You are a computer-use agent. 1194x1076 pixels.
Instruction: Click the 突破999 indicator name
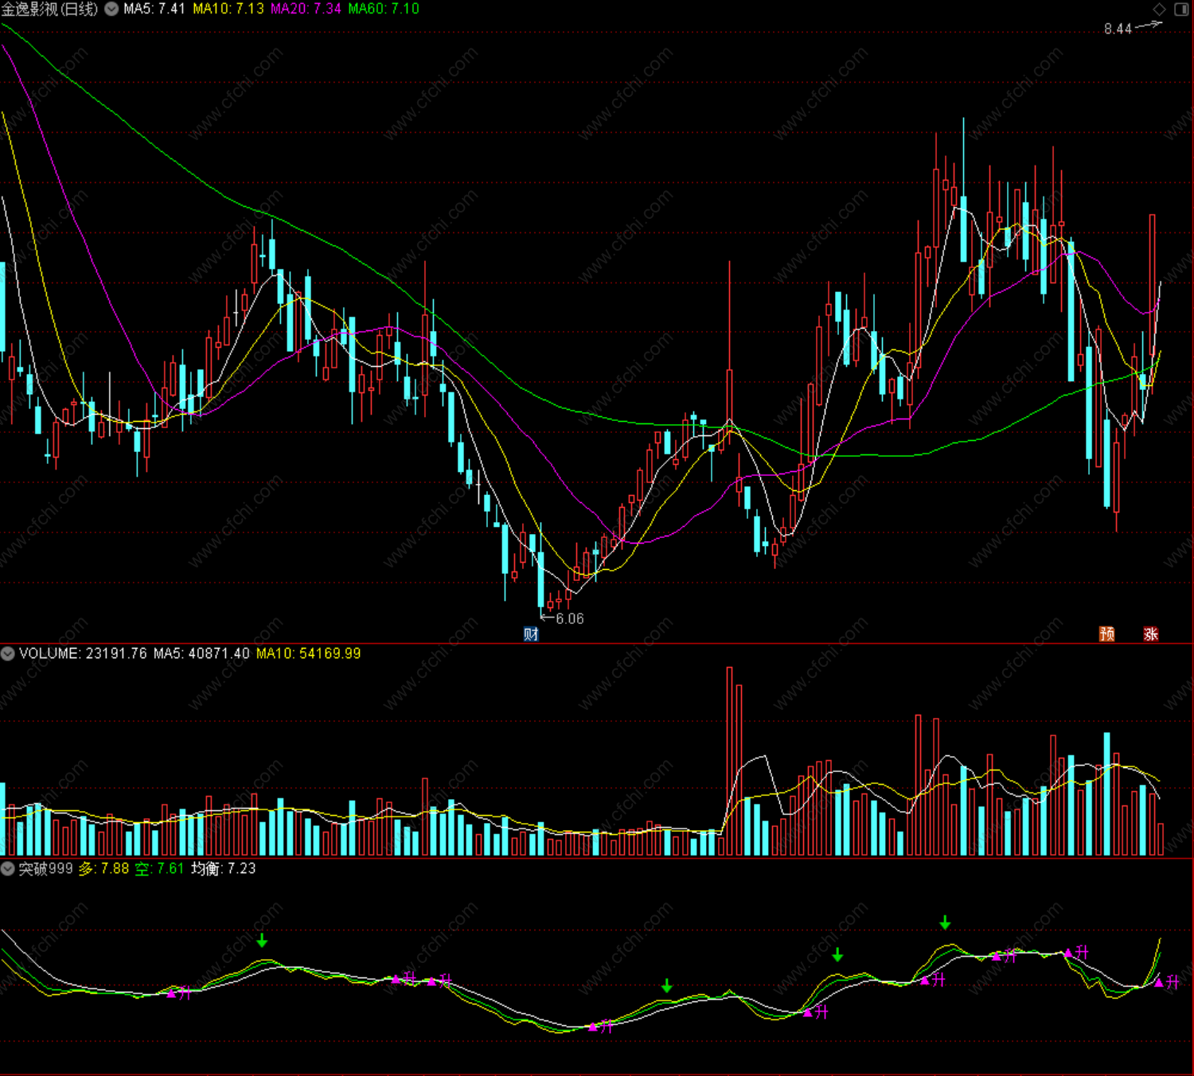tap(45, 868)
